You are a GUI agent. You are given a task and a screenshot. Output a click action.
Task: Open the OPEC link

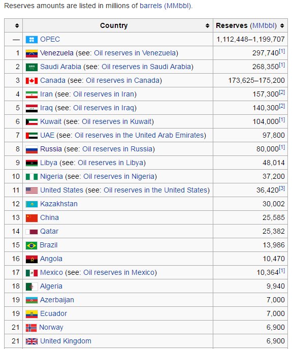point(50,40)
